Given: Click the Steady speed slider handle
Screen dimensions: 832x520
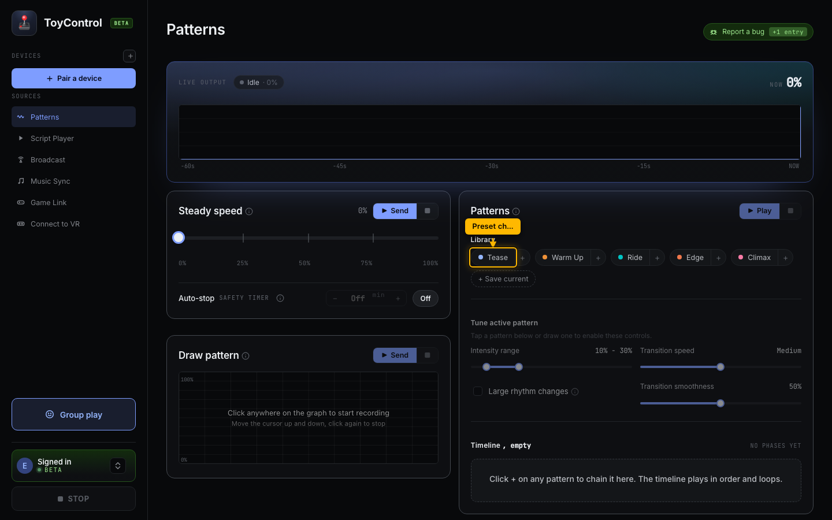Looking at the screenshot, I should click(x=179, y=237).
